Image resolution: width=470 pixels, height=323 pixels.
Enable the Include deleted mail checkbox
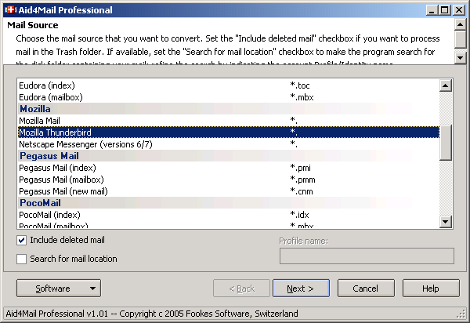point(22,240)
